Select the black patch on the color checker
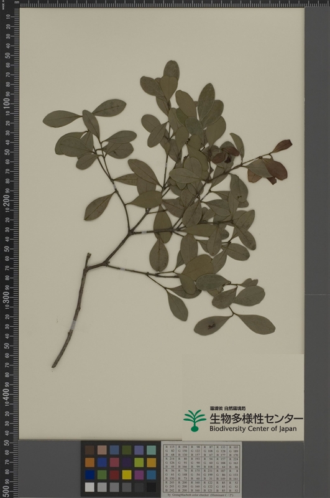The image size is (330, 498). 151,487
